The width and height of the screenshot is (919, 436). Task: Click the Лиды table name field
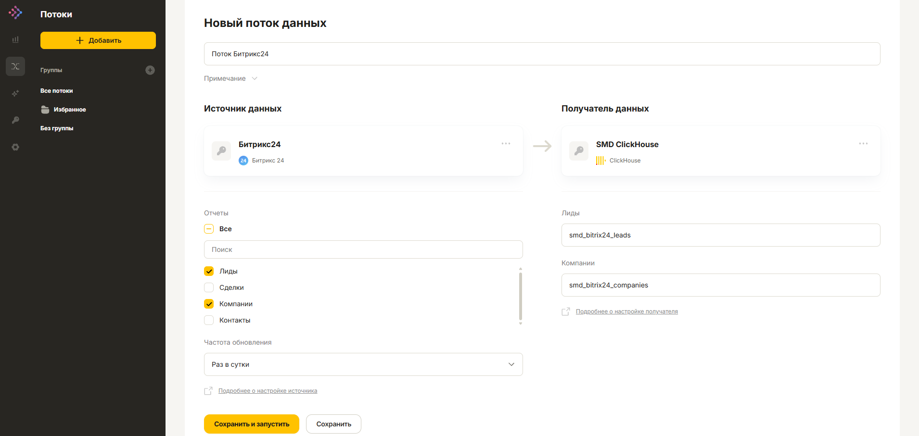721,235
